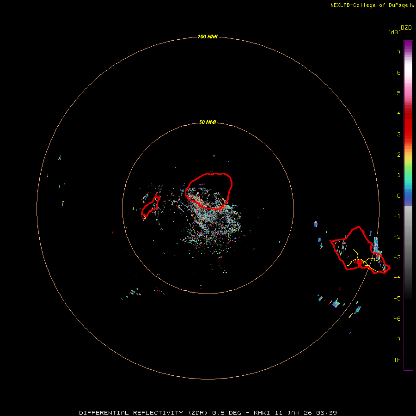Click the 3 value on the color scale
This screenshot has height=416, width=416.
point(399,134)
